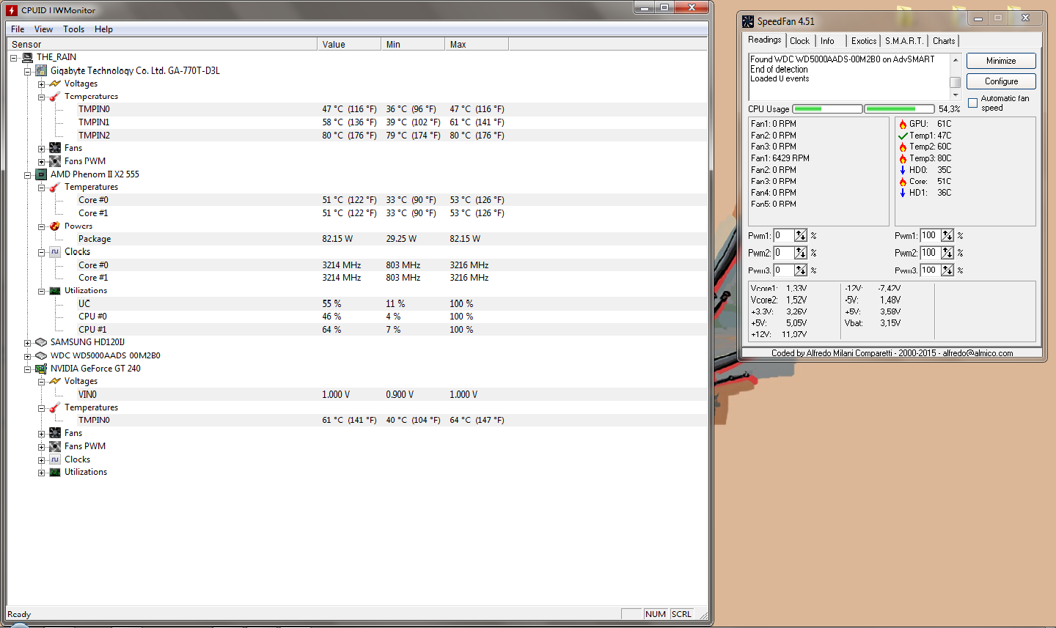1056x628 pixels.
Task: Click the scroll-down arrow of SpeedFan's log box
Action: tap(956, 95)
